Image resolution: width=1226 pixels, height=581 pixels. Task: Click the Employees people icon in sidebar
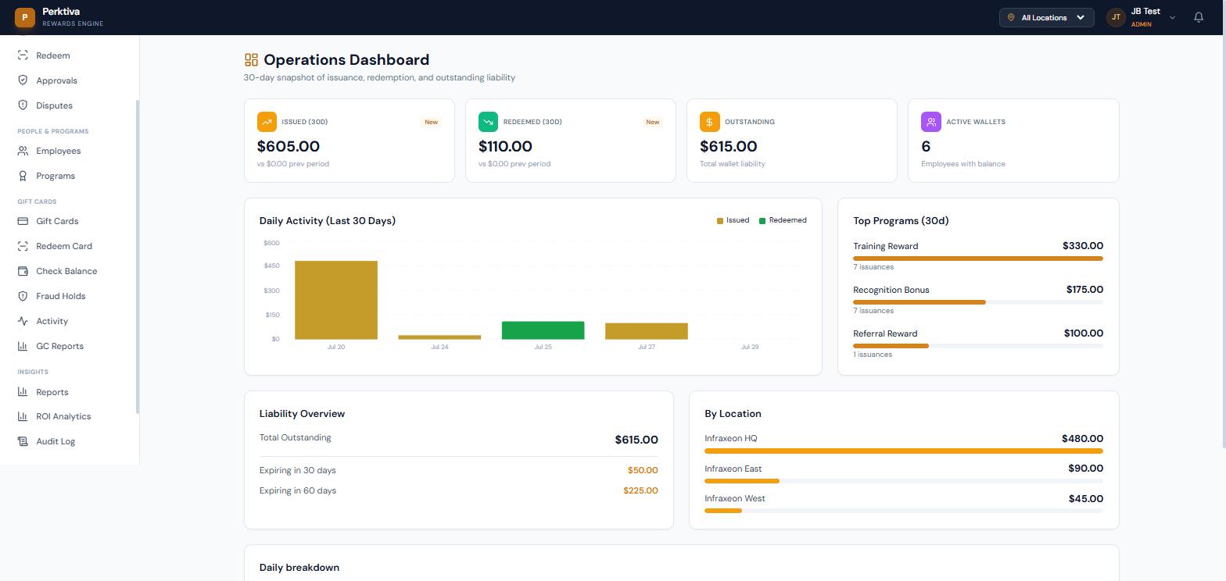(x=23, y=151)
